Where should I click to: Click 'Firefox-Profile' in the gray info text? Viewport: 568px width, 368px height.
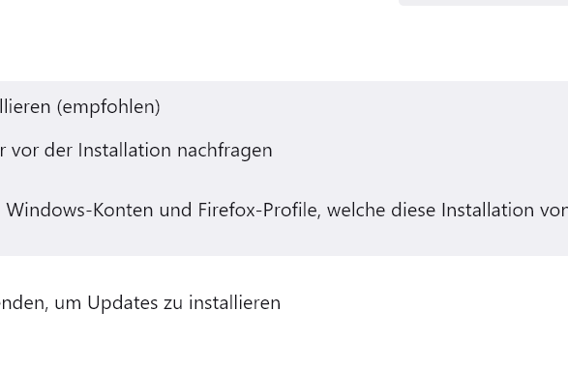[259, 210]
